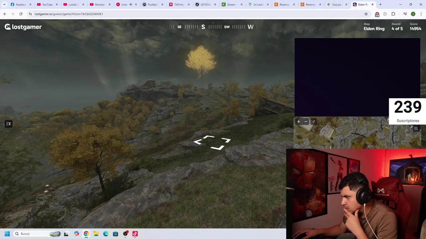Viewport: 426px width, 239px height.
Task: Go back in browser history
Action: pyautogui.click(x=5, y=14)
